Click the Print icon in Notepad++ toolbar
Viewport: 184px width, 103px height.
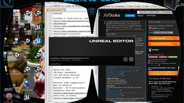tap(69, 6)
